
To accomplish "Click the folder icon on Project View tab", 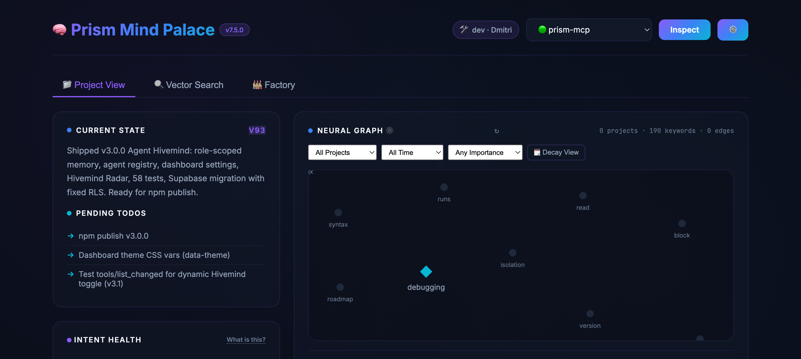I will pyautogui.click(x=67, y=85).
